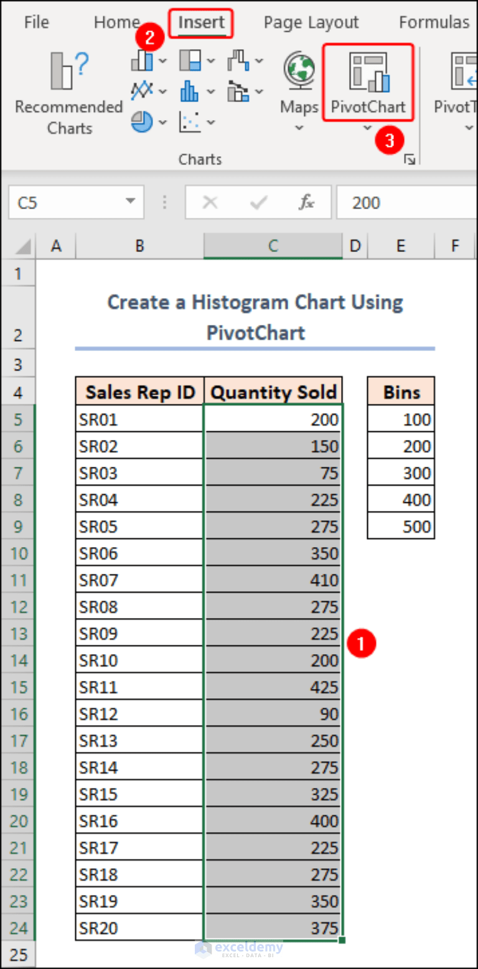478x969 pixels.
Task: Select the Insert Scatter Chart icon
Action: click(190, 122)
